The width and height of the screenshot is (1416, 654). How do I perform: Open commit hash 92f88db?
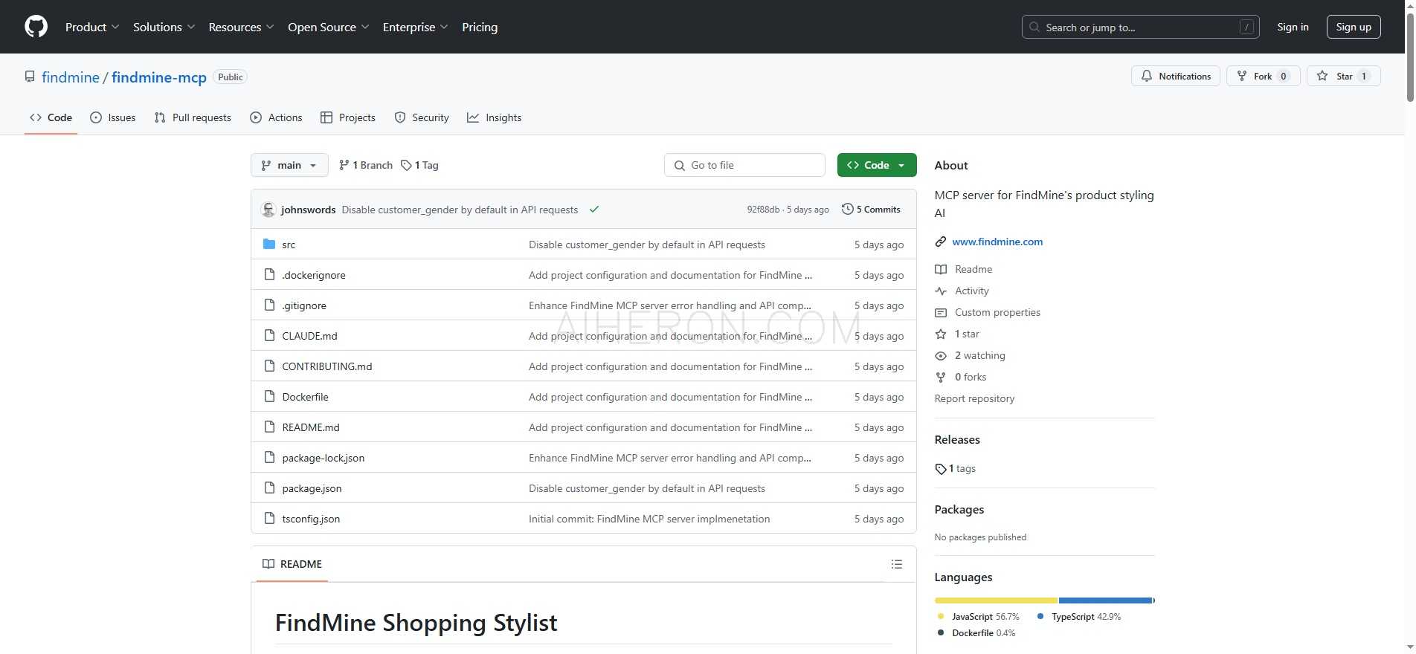[763, 210]
